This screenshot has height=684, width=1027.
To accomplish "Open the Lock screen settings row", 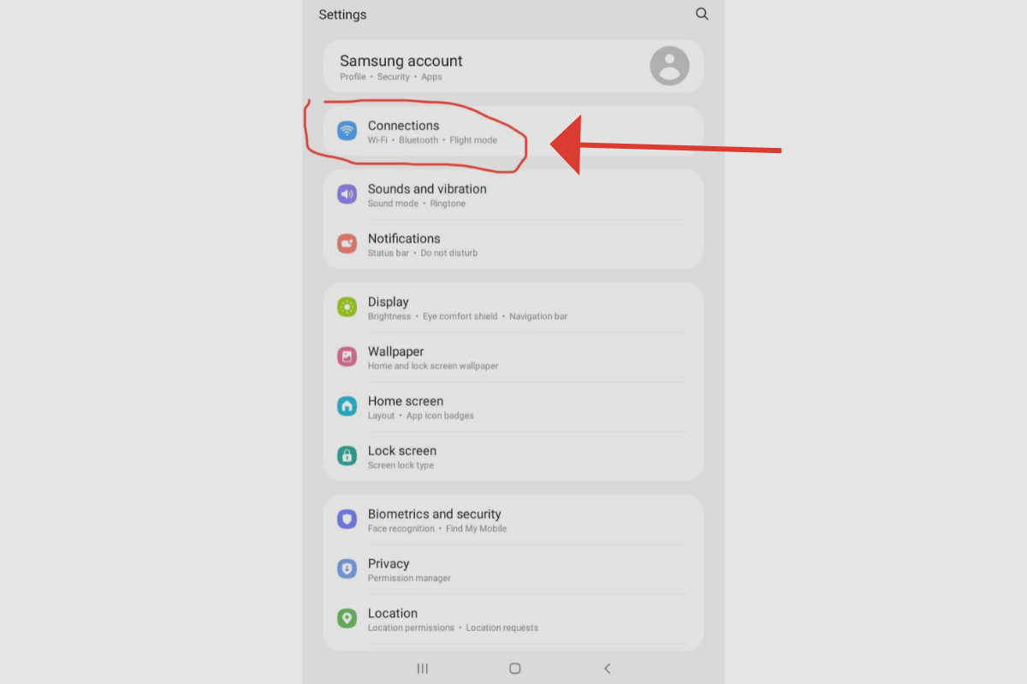I will tap(513, 457).
